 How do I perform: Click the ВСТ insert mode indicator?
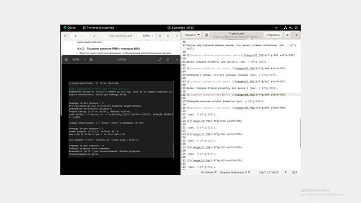click(x=294, y=173)
